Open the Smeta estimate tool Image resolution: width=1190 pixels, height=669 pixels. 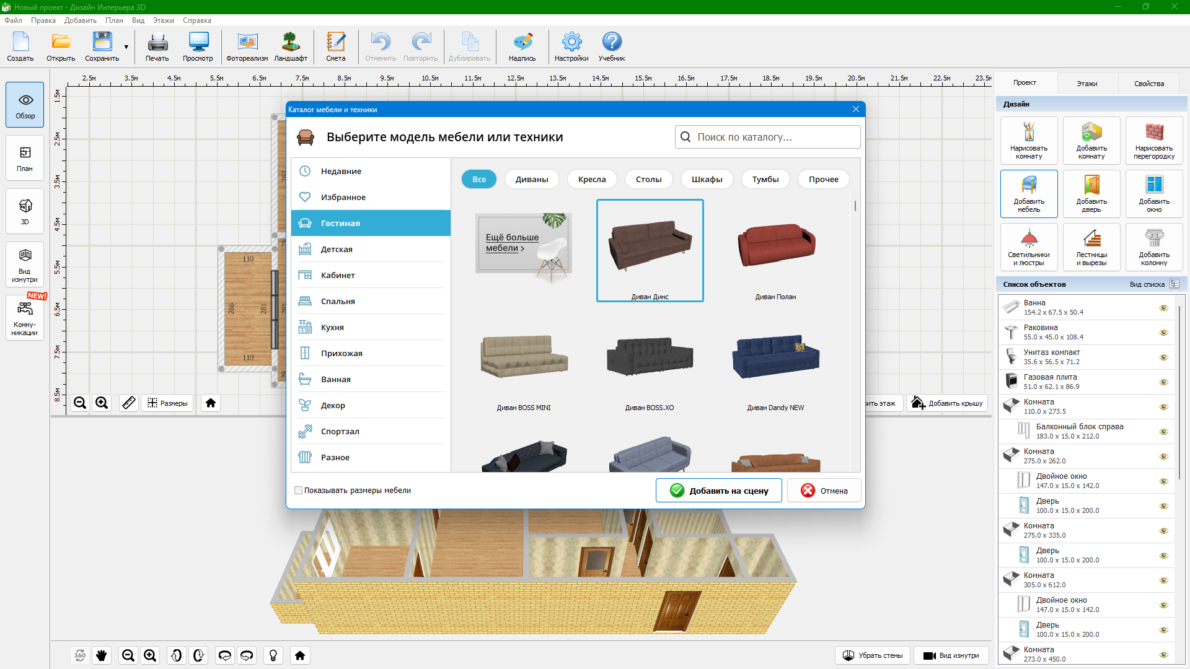point(335,47)
